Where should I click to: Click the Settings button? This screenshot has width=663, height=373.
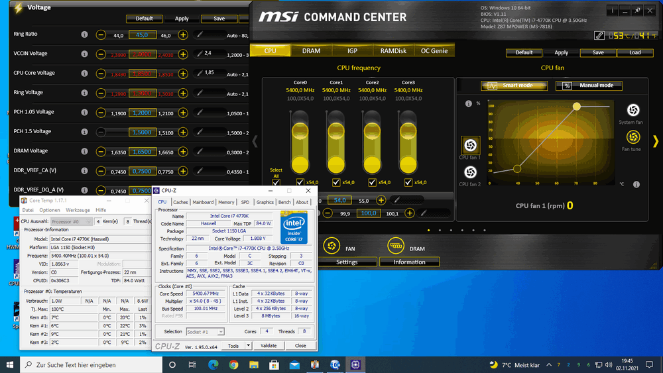pos(347,262)
